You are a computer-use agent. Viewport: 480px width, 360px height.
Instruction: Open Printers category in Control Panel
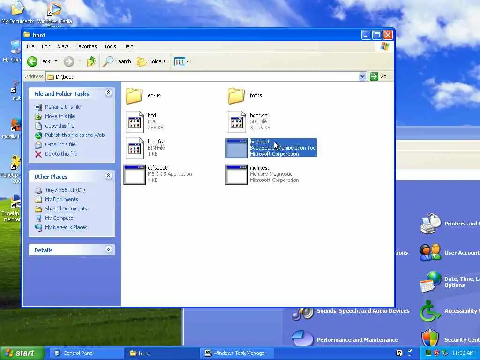(450, 224)
